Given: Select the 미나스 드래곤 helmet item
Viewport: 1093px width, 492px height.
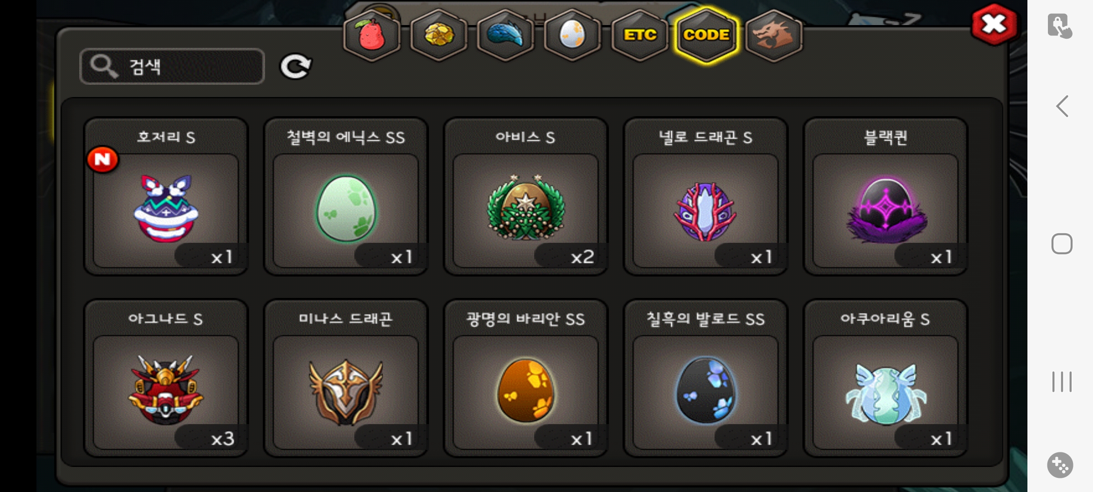Looking at the screenshot, I should pos(346,378).
